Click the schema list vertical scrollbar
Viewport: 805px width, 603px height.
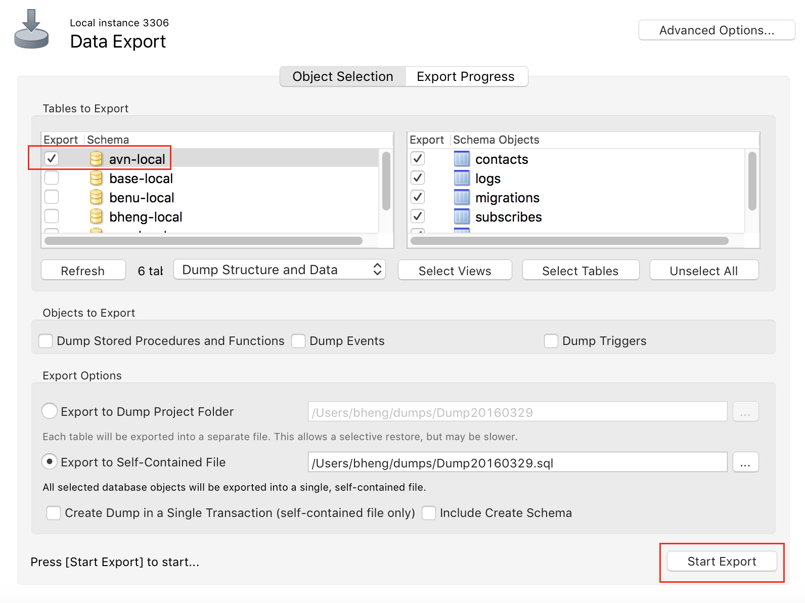[386, 181]
